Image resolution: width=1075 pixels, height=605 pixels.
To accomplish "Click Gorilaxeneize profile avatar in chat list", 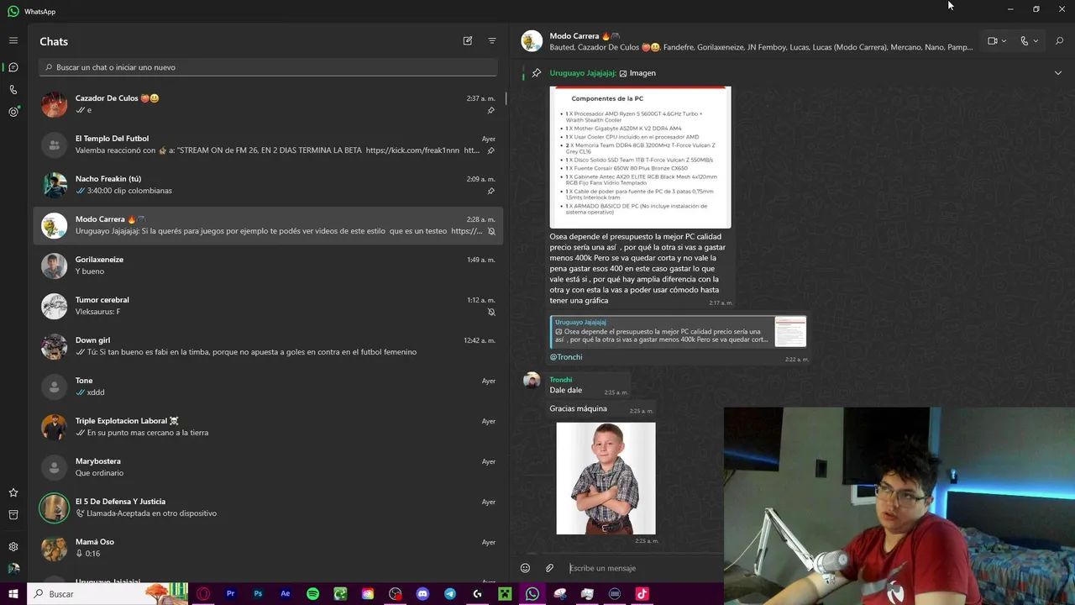I will (55, 266).
